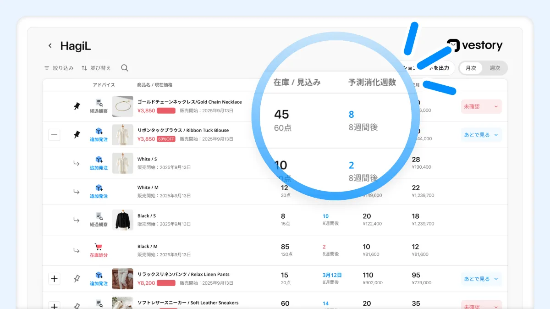This screenshot has height=309, width=550.
Task: Click the vestory logo
Action: point(475,45)
